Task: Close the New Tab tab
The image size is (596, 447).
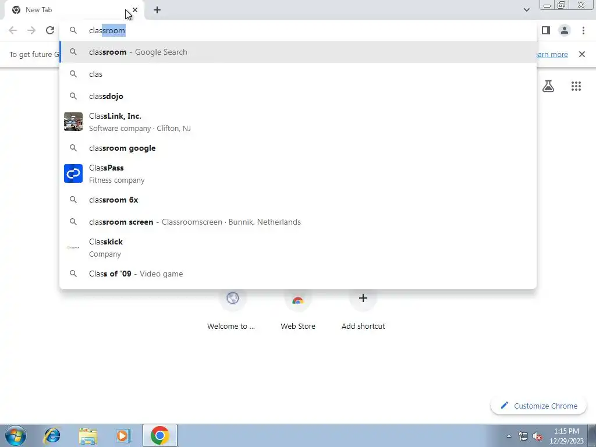Action: point(135,10)
